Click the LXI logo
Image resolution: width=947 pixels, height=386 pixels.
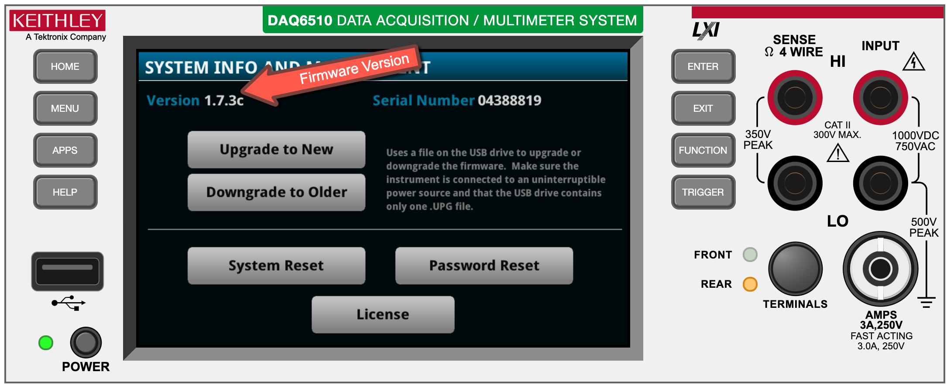tap(706, 30)
